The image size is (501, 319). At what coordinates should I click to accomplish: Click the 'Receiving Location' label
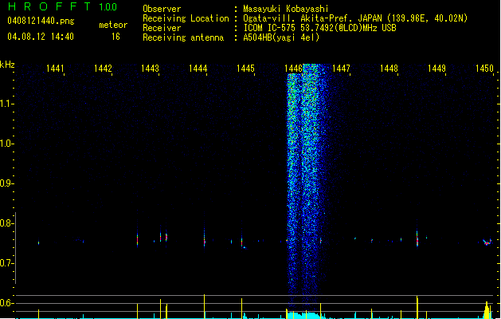(186, 18)
